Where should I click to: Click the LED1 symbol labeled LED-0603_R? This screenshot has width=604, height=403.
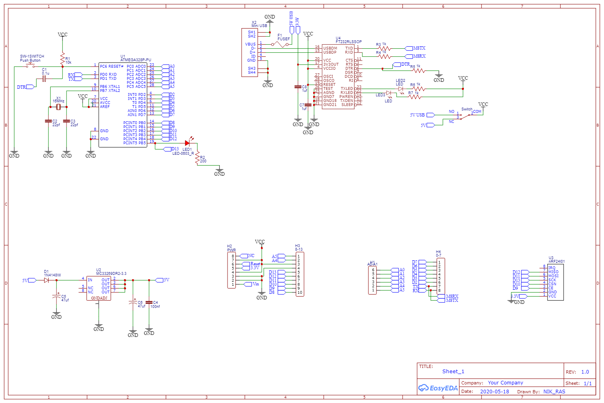point(187,142)
